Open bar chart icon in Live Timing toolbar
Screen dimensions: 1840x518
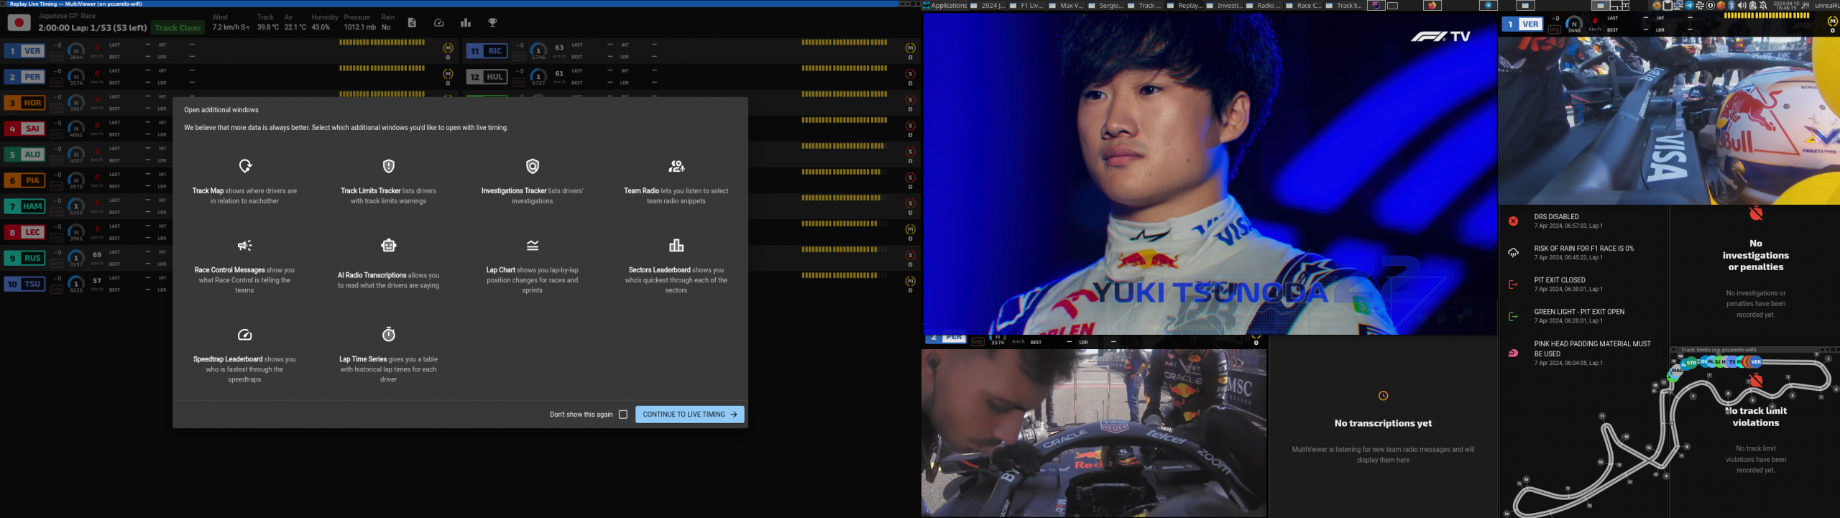[x=466, y=23]
